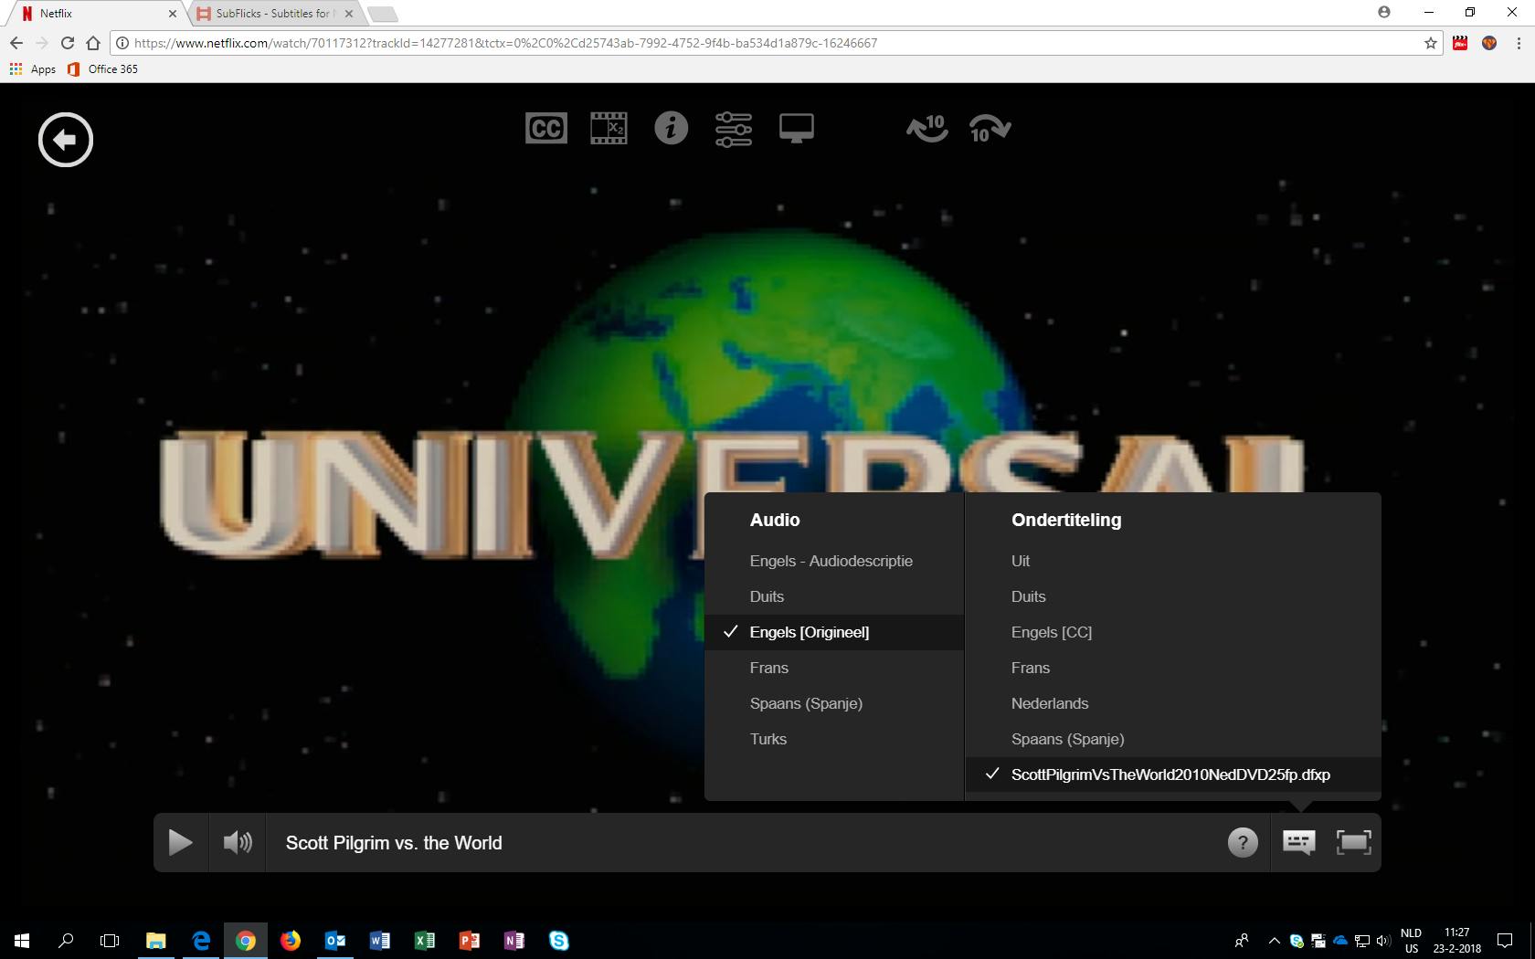Select Duits audio track

767,596
